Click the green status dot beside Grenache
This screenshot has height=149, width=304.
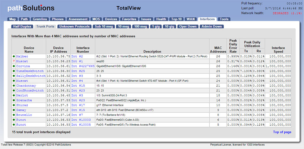[14, 100]
